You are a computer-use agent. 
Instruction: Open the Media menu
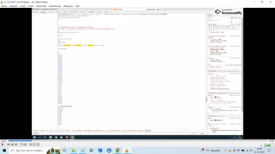coord(4,6)
